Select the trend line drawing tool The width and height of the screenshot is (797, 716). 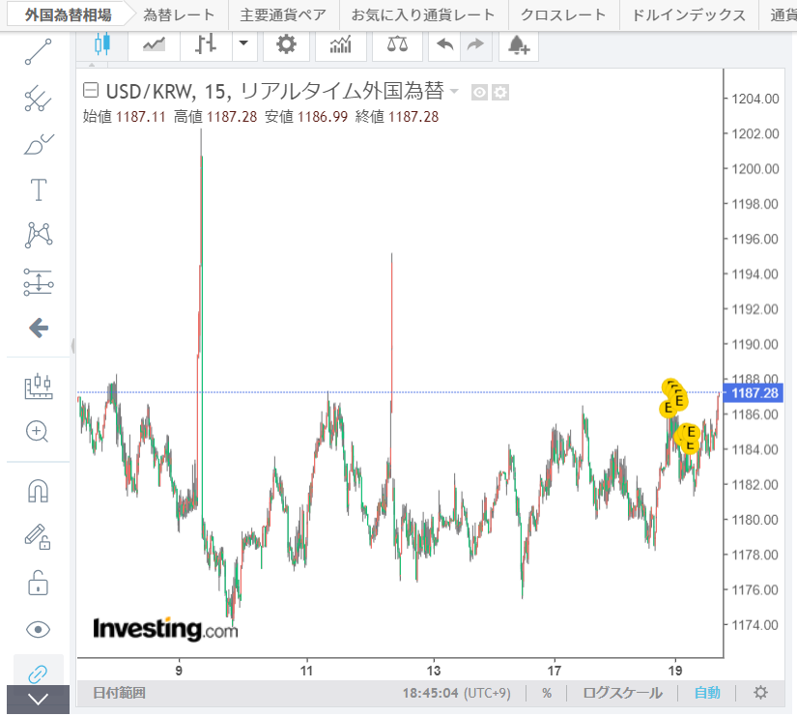coord(39,52)
